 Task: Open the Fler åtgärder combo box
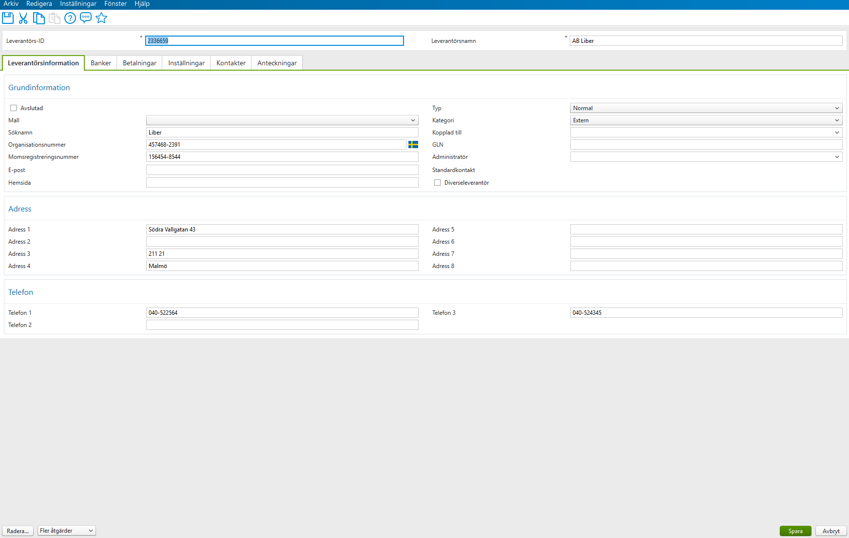click(x=66, y=531)
